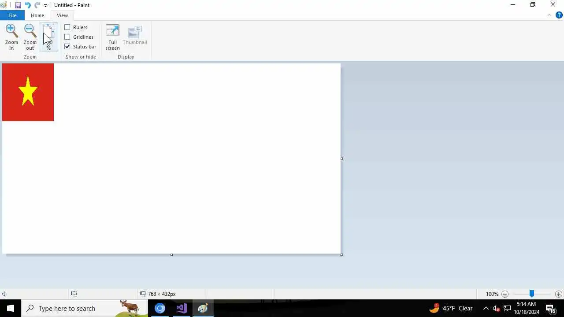Open the File menu
Image resolution: width=564 pixels, height=317 pixels.
[x=12, y=15]
